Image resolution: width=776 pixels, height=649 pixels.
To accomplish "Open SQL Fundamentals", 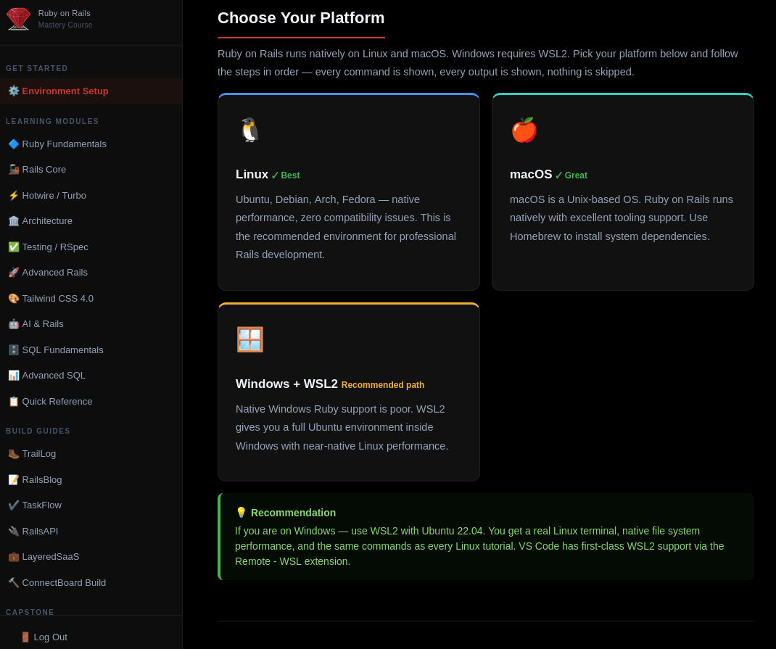I will (91, 350).
